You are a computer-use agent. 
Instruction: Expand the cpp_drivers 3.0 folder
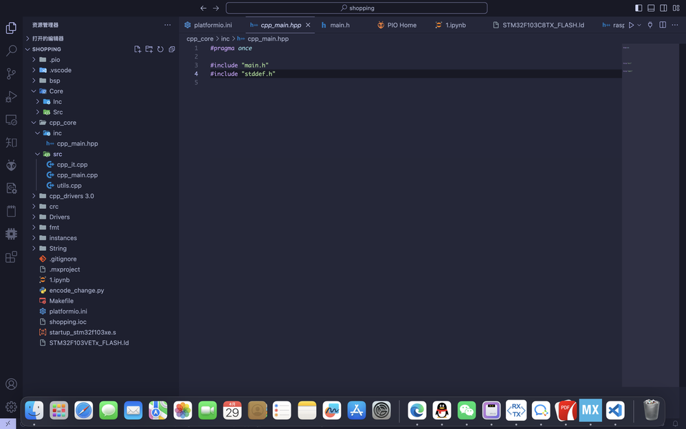pos(71,196)
